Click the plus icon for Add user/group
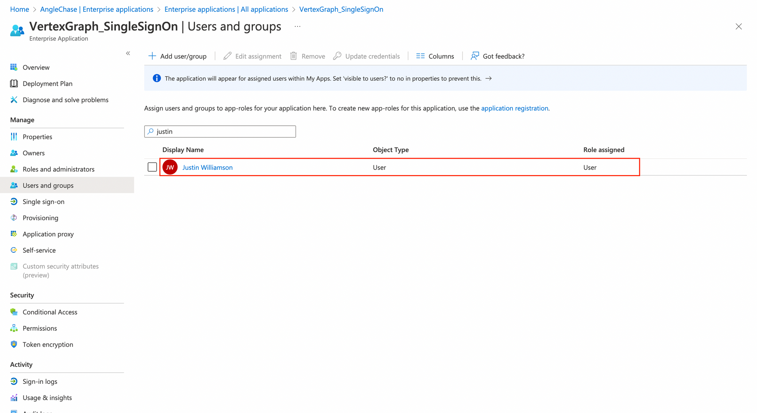The height and width of the screenshot is (413, 757). tap(152, 56)
